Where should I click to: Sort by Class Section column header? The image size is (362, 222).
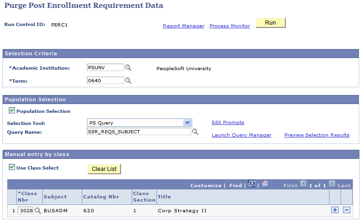pos(144,196)
